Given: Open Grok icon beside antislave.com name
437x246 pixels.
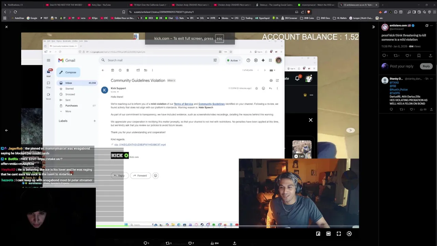Looking at the screenshot, I should click(427, 26).
